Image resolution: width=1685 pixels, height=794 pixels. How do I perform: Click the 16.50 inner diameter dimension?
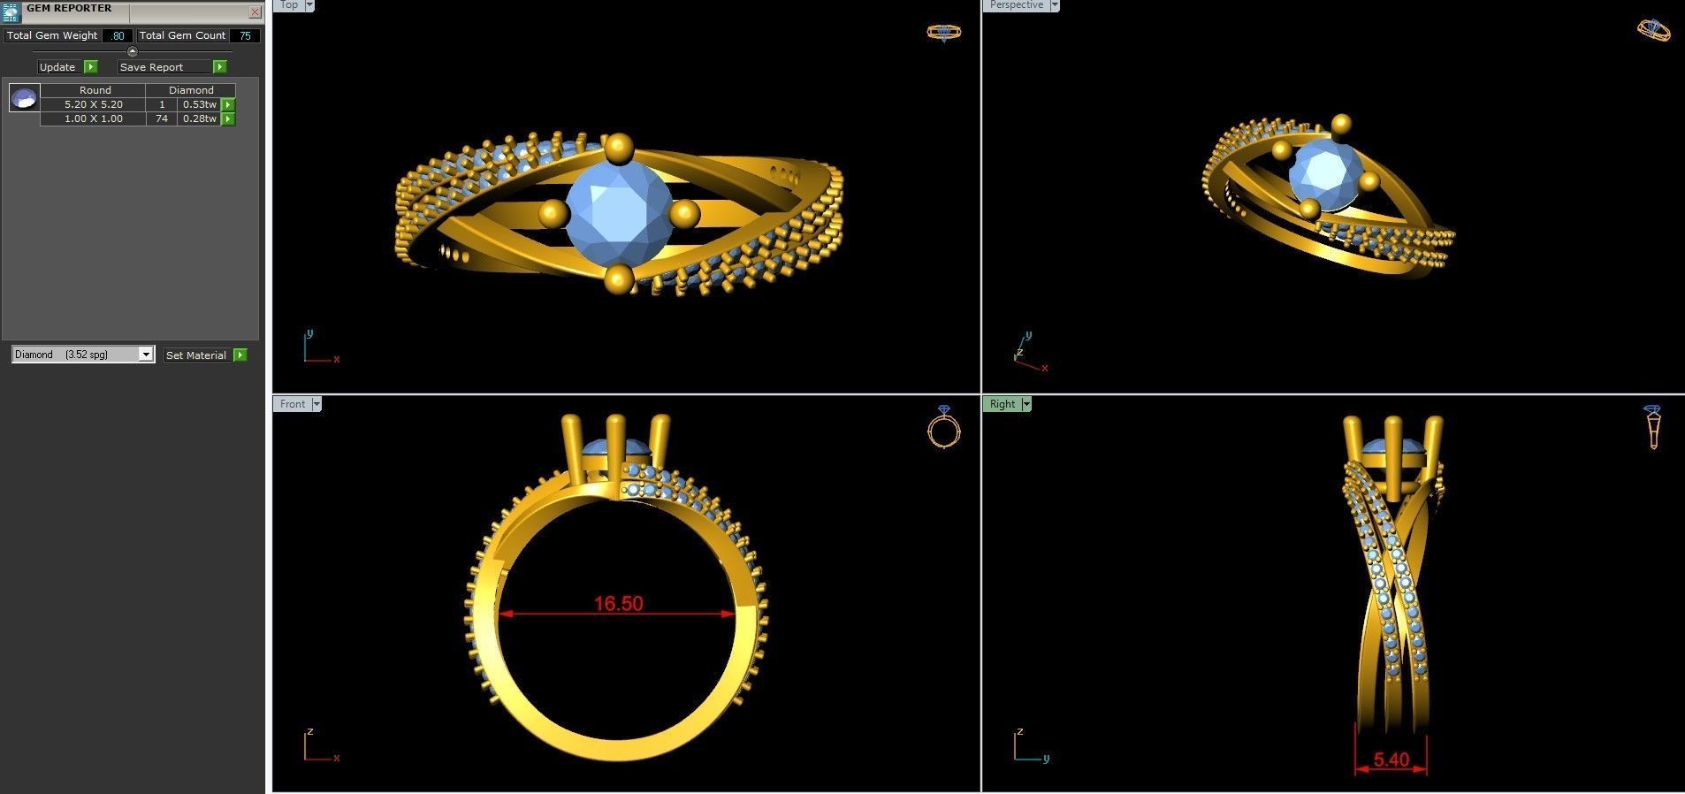coord(618,604)
